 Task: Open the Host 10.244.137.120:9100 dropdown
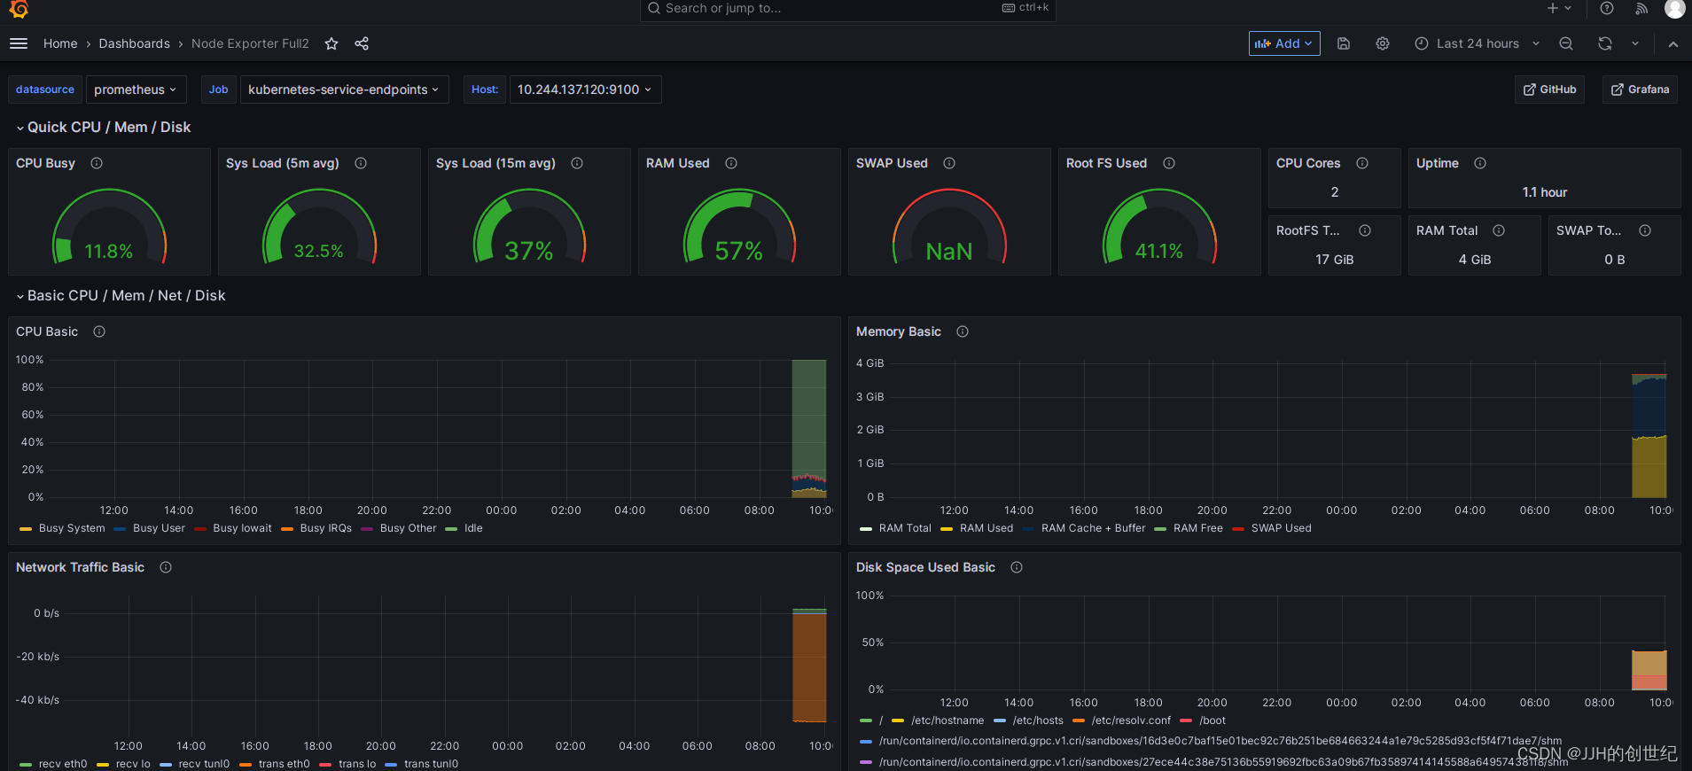click(x=585, y=90)
